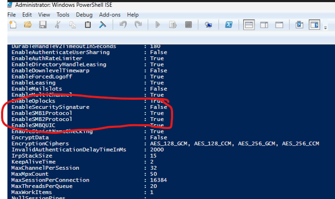Click the Copy icon
Image resolution: width=335 pixels, height=199 pixels.
73,25
